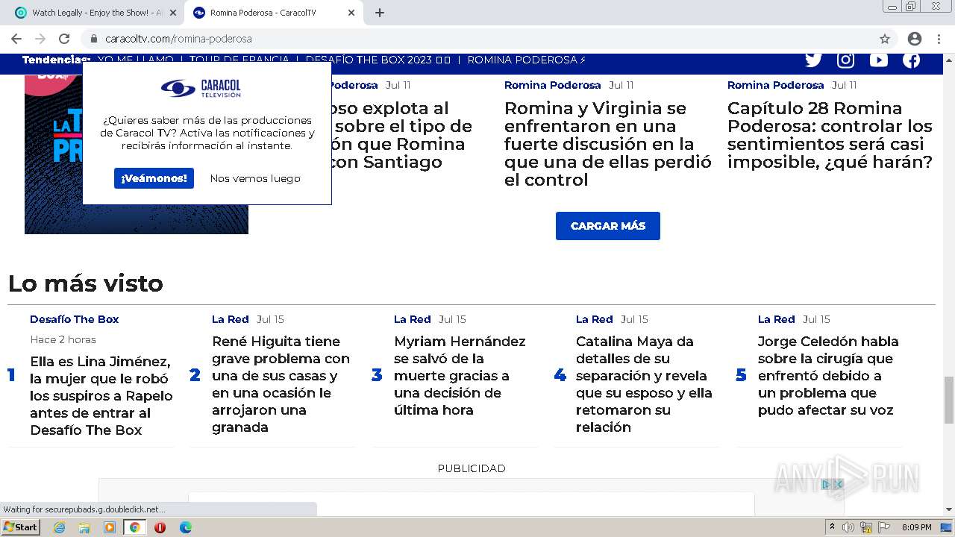This screenshot has width=955, height=537.
Task: Open Romina Poderosa label above Romina y Virginia
Action: (553, 85)
